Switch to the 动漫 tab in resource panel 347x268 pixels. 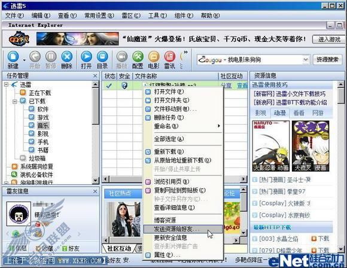point(280,113)
